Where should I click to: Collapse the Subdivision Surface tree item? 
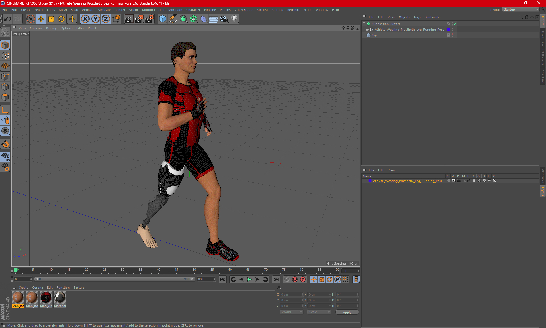pos(364,24)
